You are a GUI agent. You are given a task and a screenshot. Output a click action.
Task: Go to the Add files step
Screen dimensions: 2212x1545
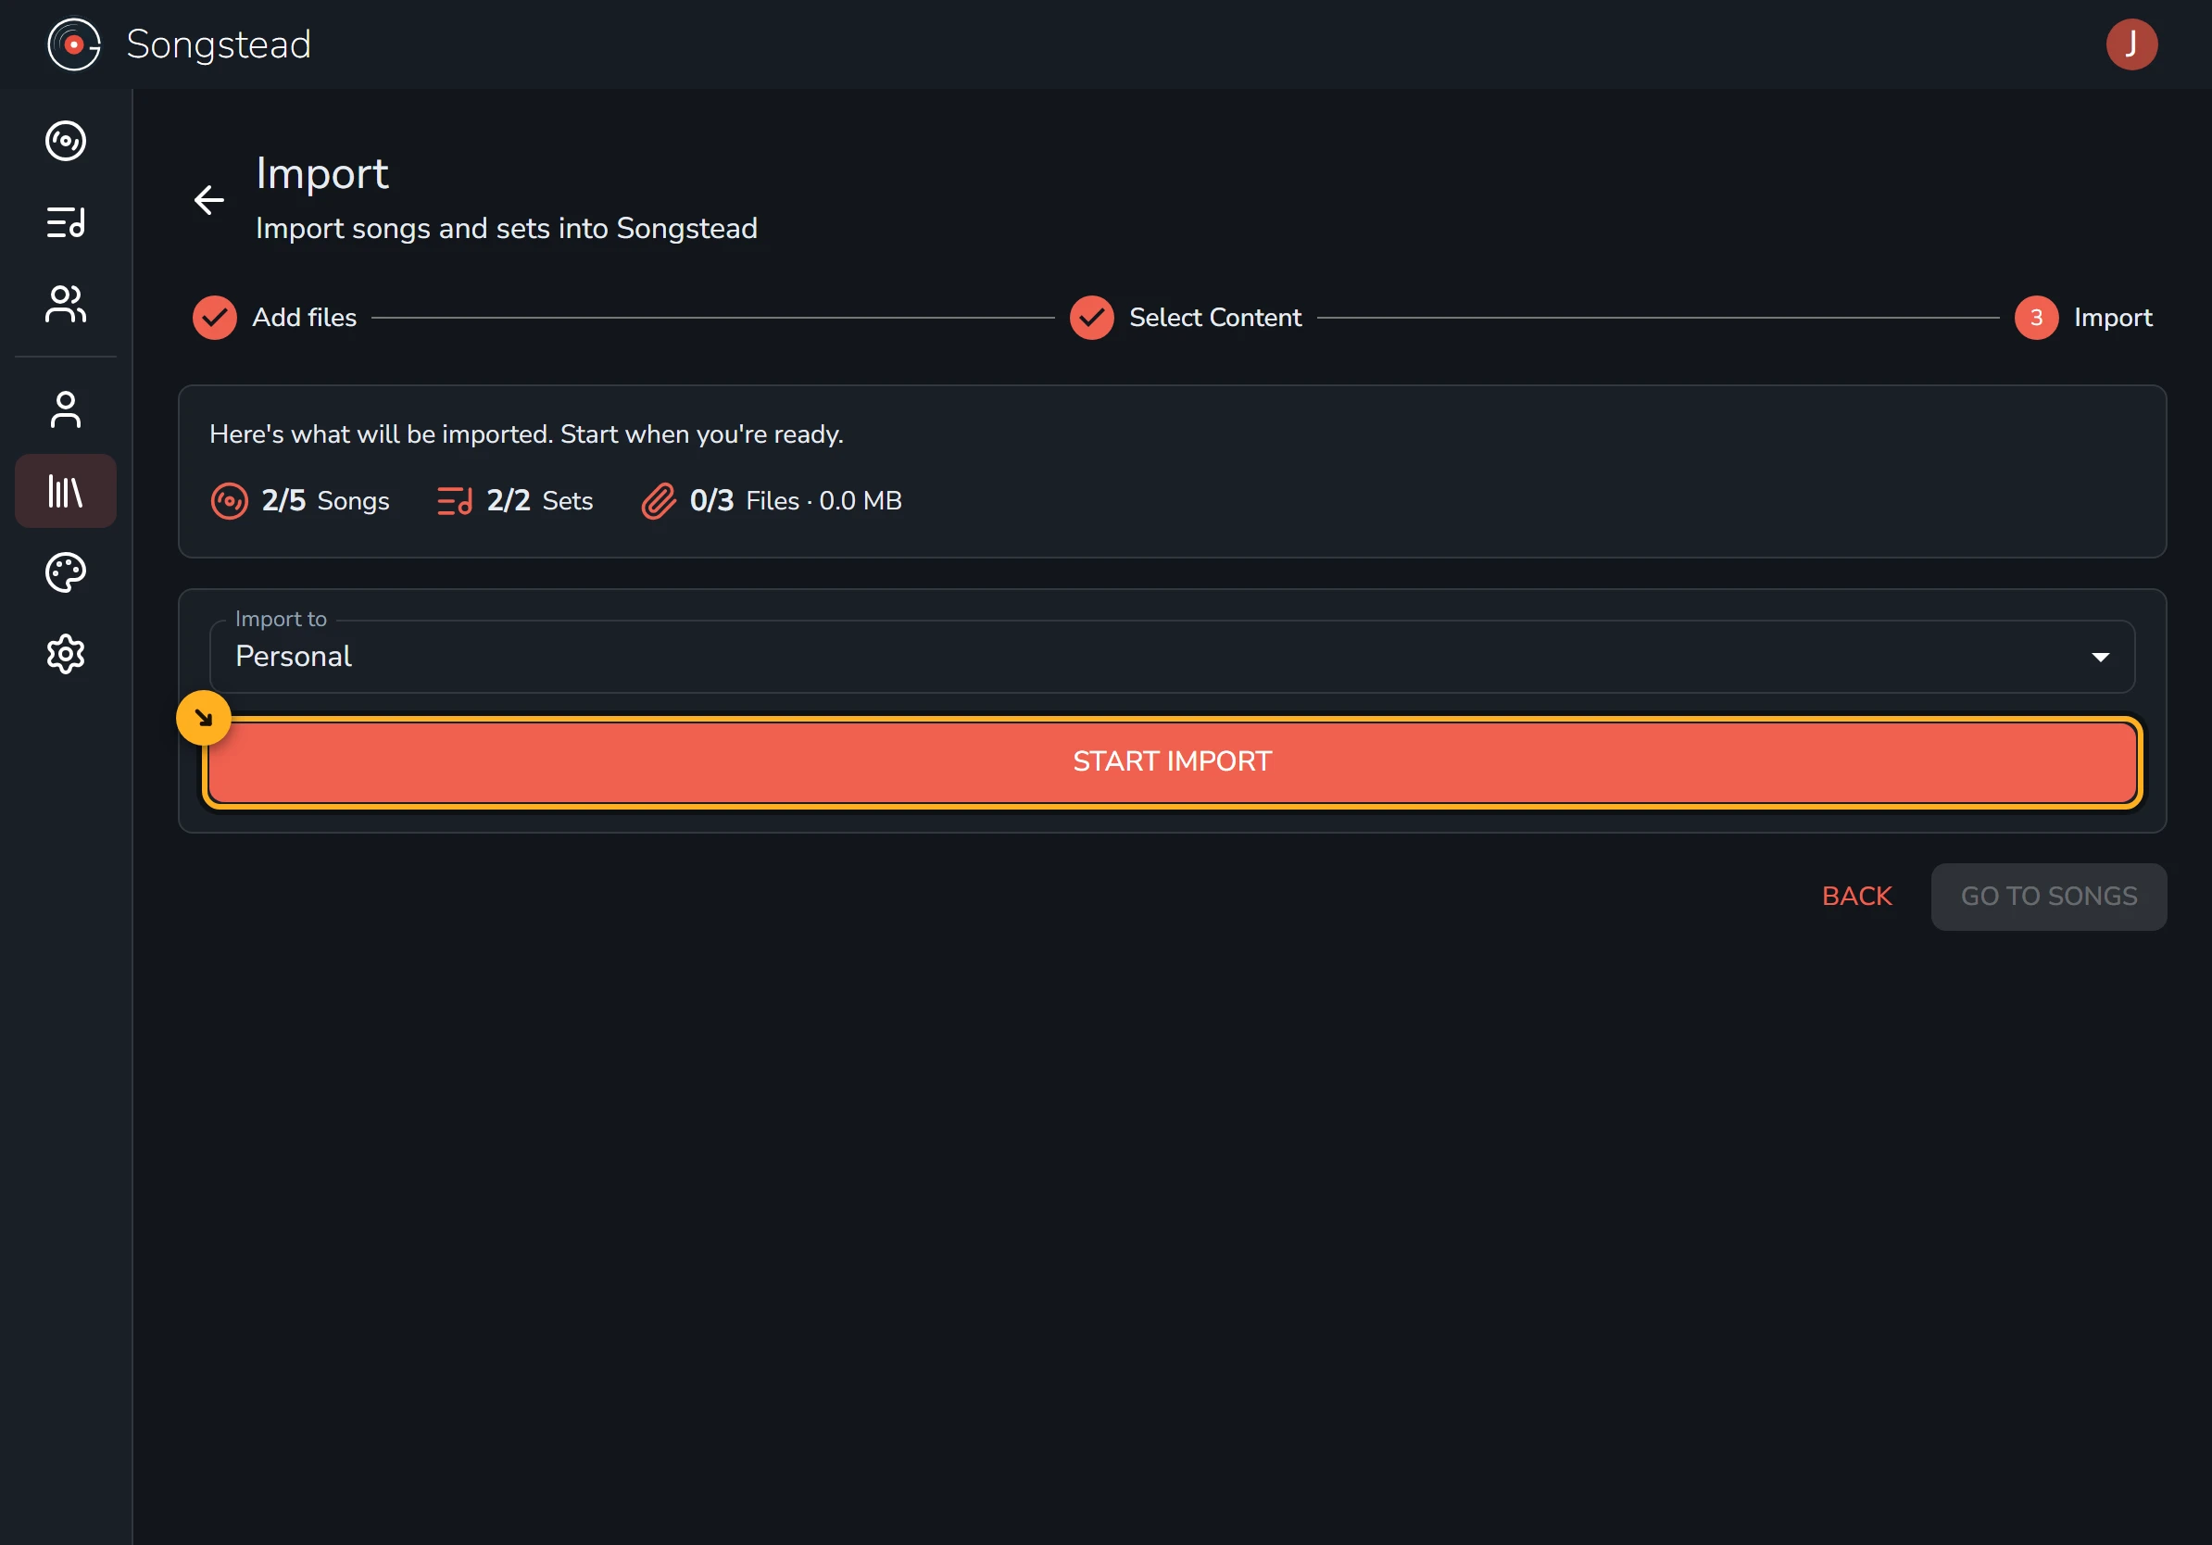coord(274,318)
